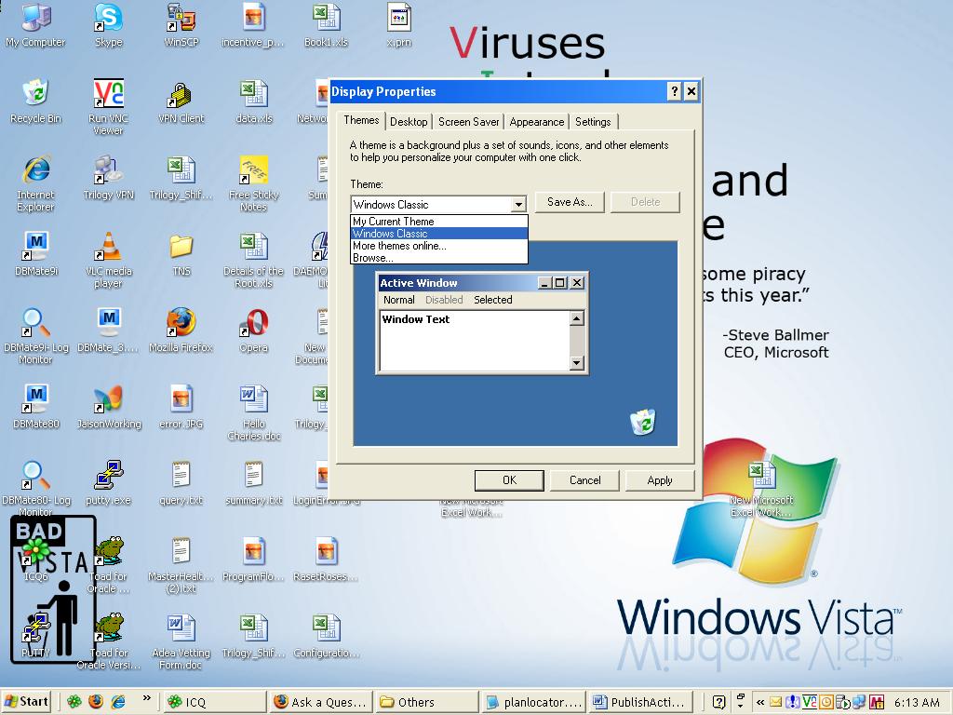Select the Run VNC Viewer shortcut
This screenshot has width=953, height=715.
108,106
